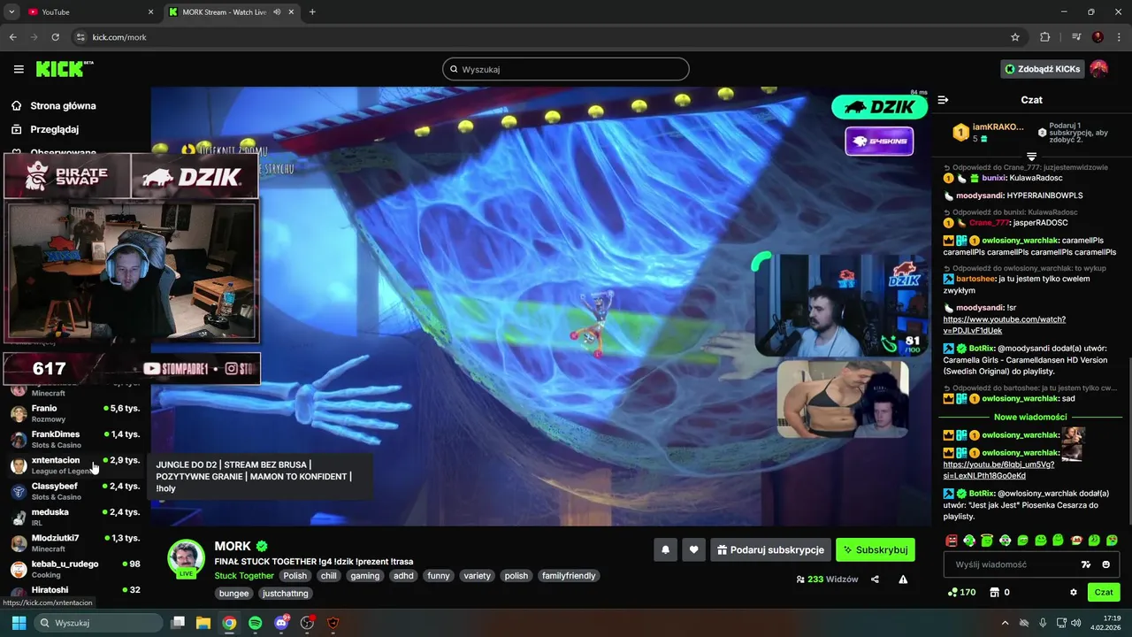Image resolution: width=1132 pixels, height=637 pixels.
Task: Open moodysandi's YouTube link in chat
Action: click(1004, 325)
